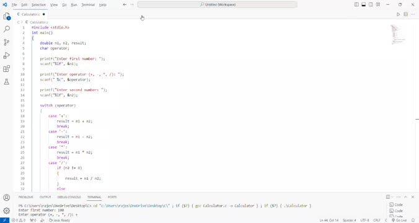Open the Extensions view
The height and width of the screenshot is (223, 419).
[7, 69]
